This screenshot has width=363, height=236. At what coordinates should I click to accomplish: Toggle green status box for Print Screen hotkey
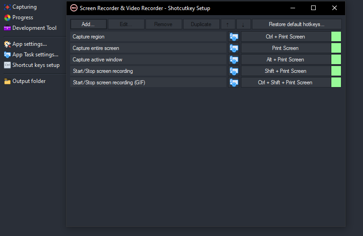point(336,48)
